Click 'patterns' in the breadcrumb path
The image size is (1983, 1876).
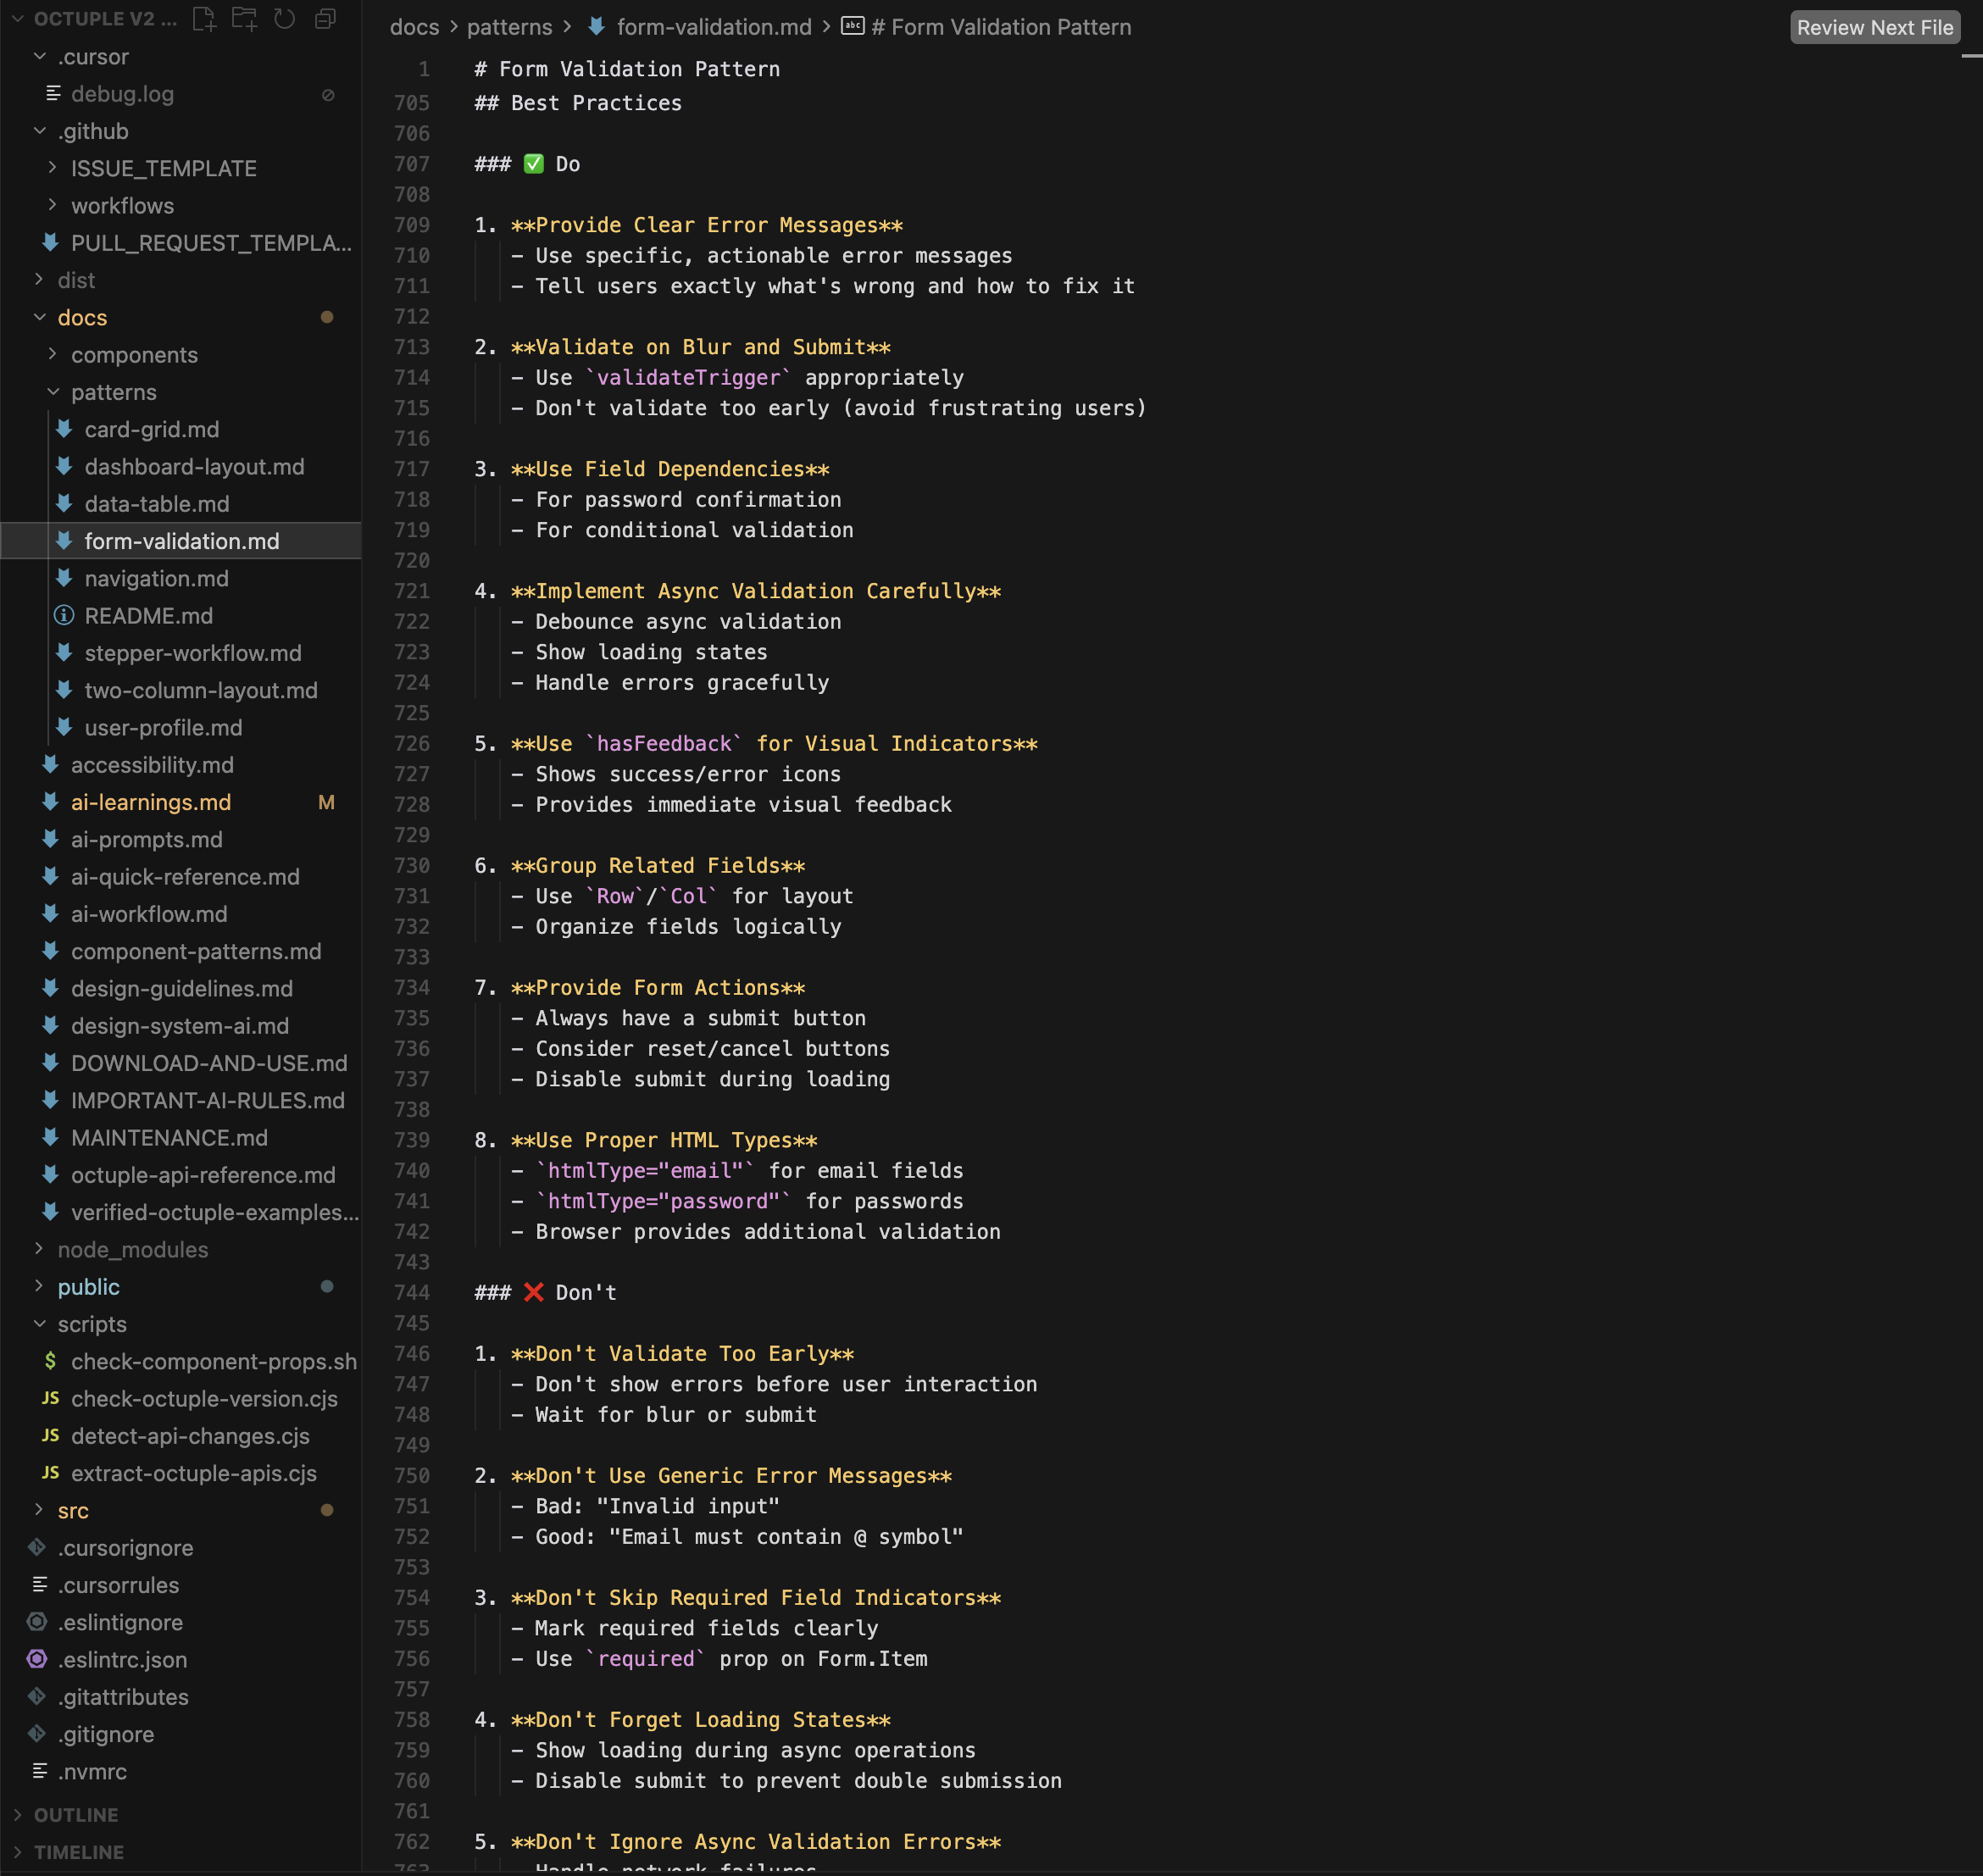[509, 27]
